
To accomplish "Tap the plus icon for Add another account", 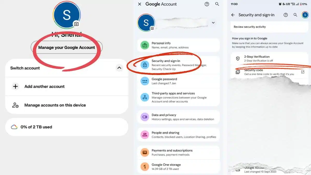I will (x=16, y=87).
